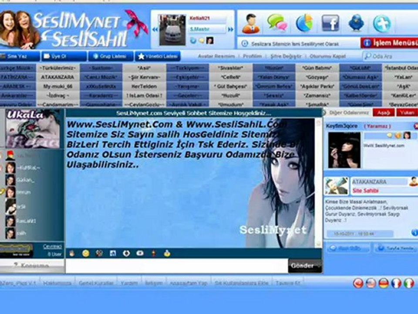Click the chat window vertical scrollbar
418x314 pixels.
318,183
